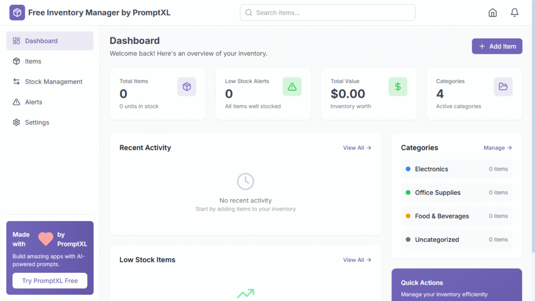
Task: Open the notifications bell icon
Action: [x=515, y=13]
